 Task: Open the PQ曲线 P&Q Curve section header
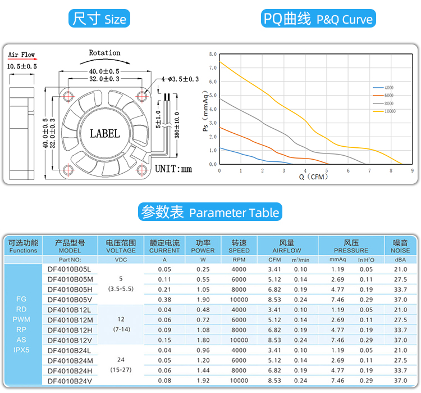click(318, 19)
